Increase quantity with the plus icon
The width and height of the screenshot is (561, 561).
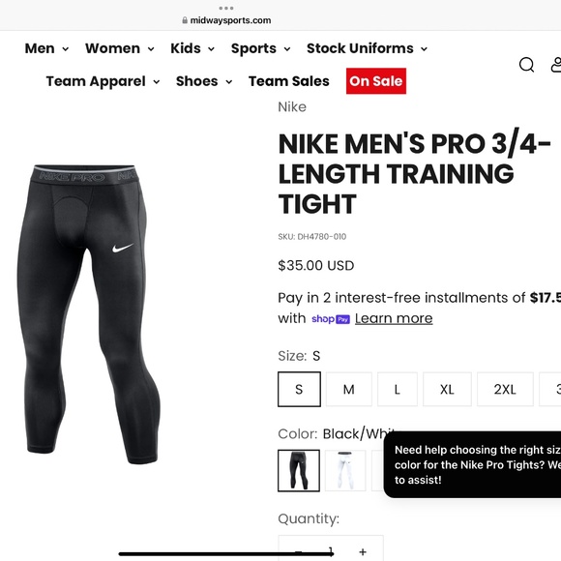point(363,552)
